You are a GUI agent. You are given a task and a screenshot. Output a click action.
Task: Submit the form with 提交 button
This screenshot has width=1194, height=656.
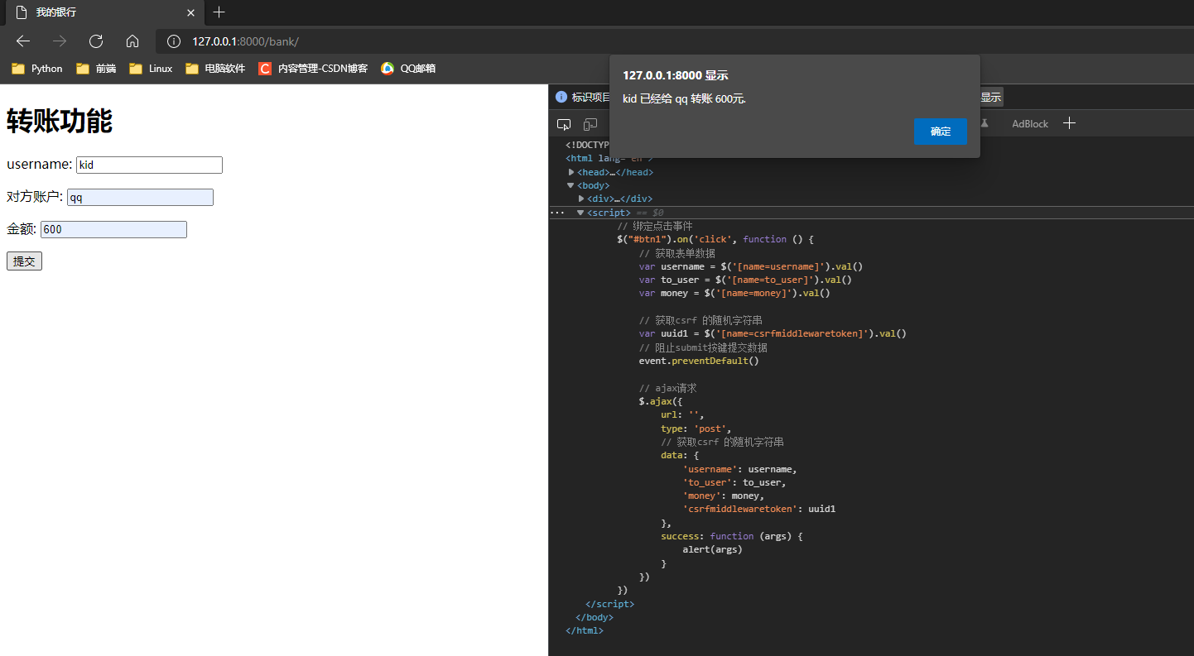pos(24,261)
